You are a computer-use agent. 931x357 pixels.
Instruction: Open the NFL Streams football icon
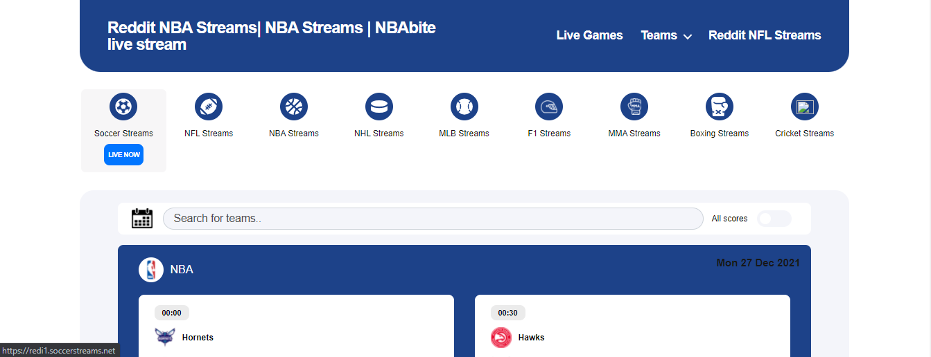209,107
